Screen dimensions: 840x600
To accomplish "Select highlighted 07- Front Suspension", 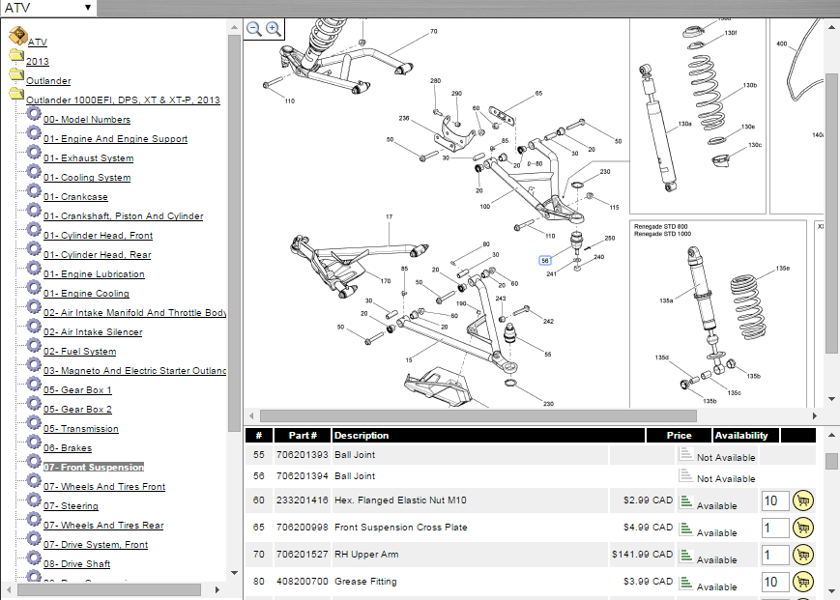I will coord(94,467).
